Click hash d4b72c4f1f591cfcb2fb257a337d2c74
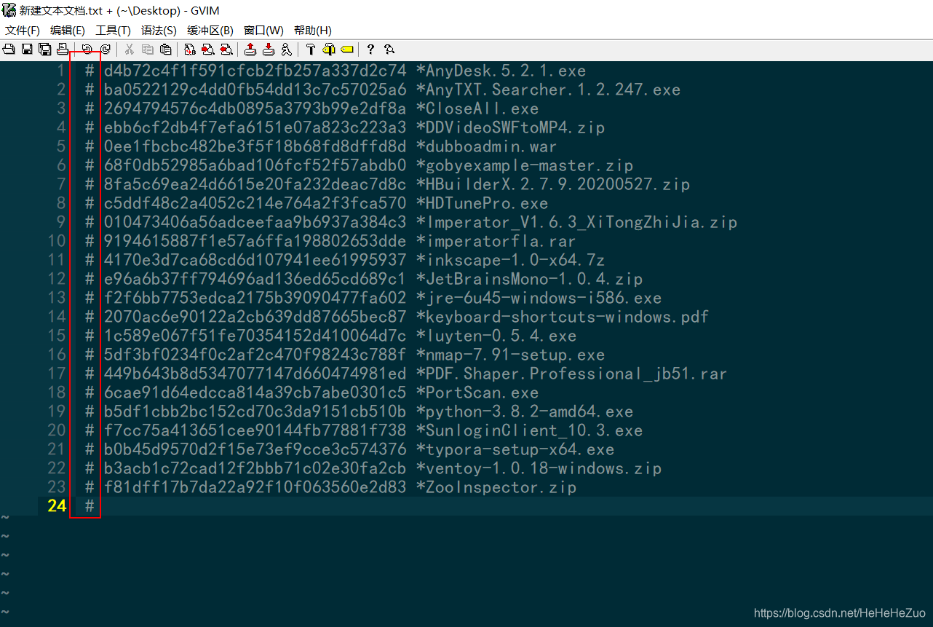The image size is (933, 627). click(x=255, y=71)
